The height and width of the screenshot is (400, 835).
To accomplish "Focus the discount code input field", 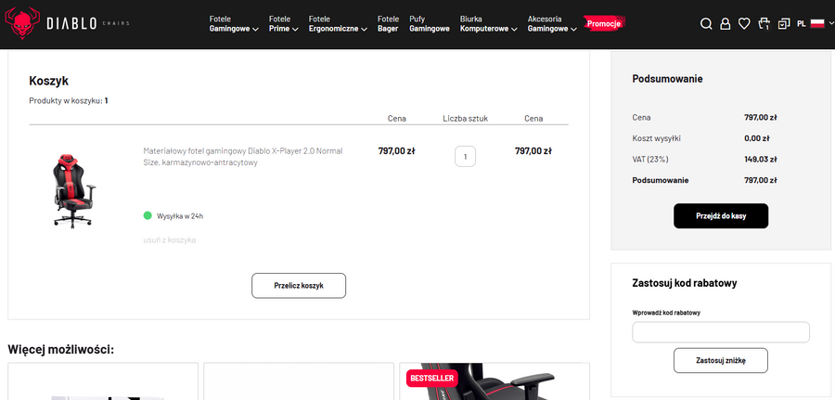I will coord(721,332).
